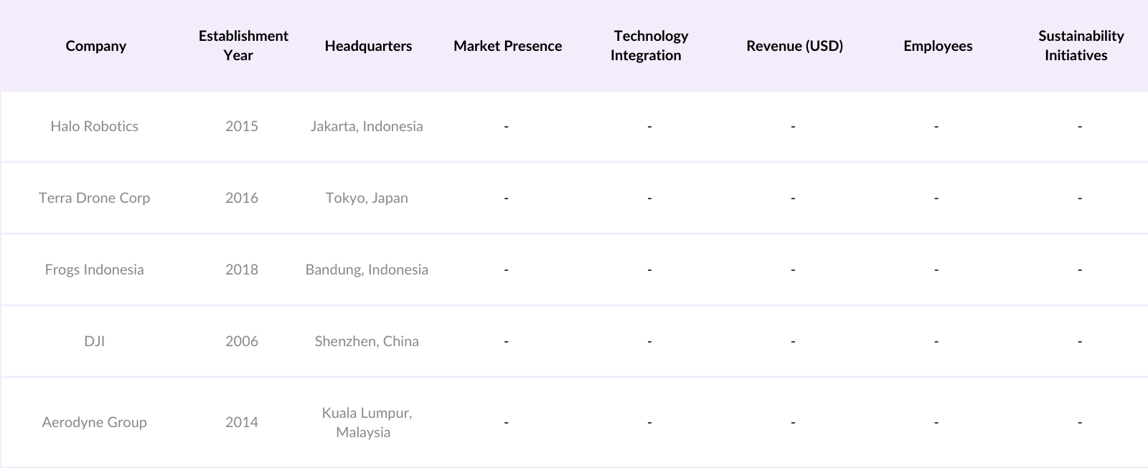This screenshot has width=1148, height=468.
Task: Select the Market Presence header
Action: (x=507, y=46)
